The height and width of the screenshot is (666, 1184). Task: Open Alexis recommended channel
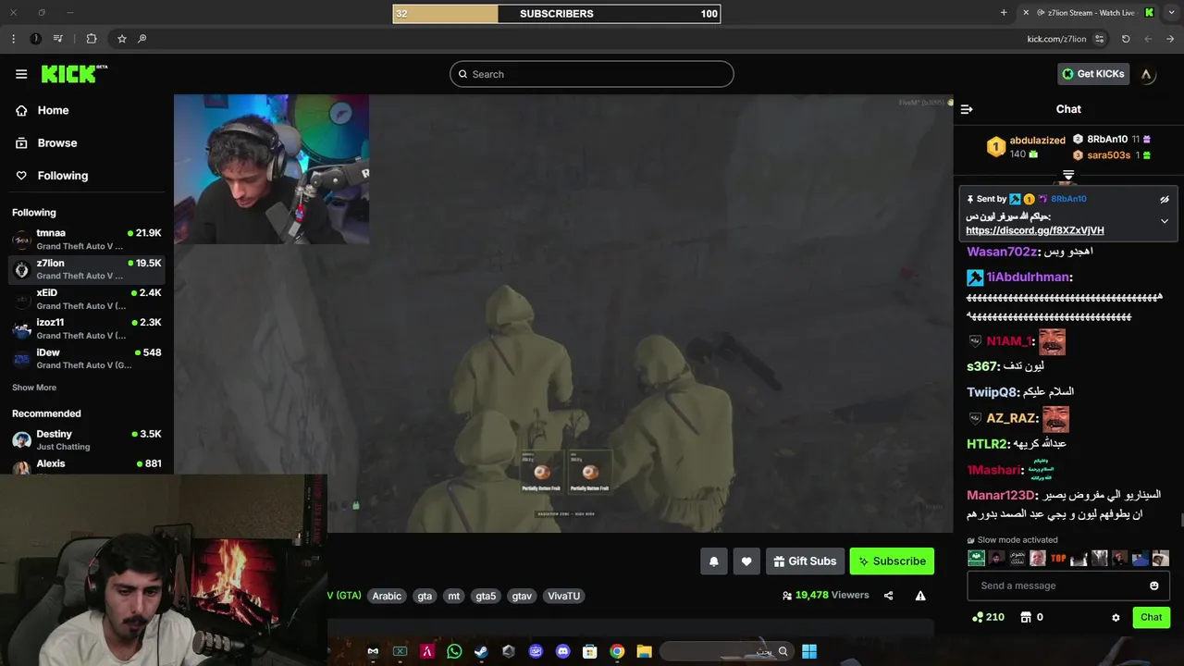(87, 465)
